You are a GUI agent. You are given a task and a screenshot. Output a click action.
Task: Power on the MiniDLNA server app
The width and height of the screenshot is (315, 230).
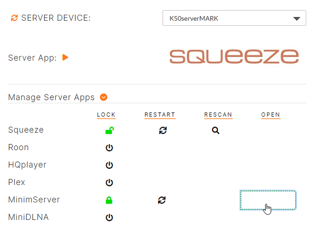(109, 217)
